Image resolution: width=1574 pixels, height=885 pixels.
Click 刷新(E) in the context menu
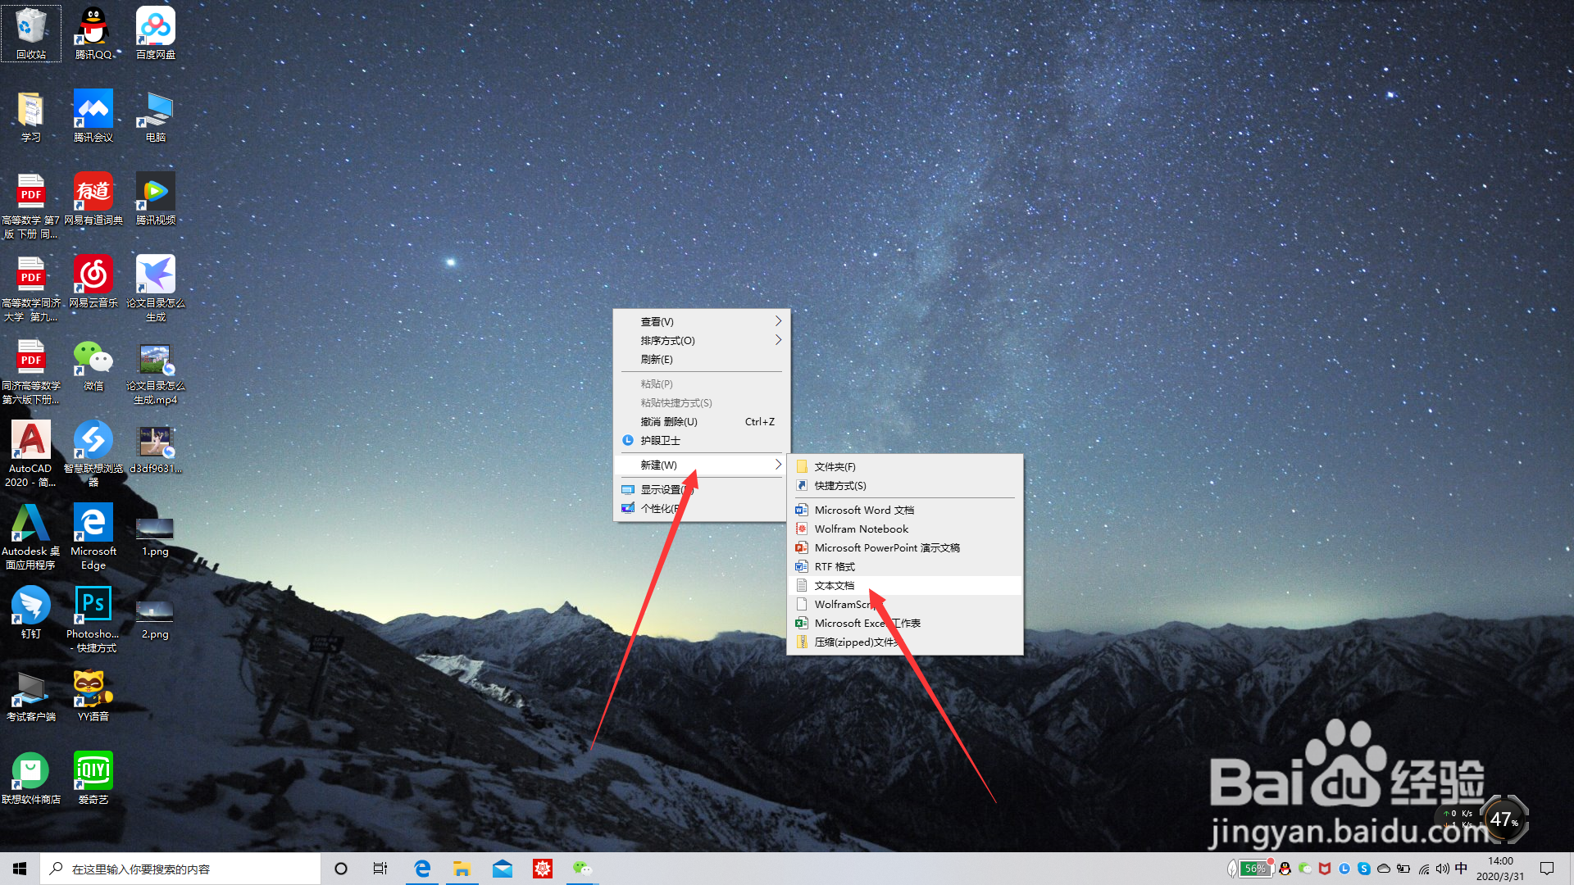[x=657, y=359]
